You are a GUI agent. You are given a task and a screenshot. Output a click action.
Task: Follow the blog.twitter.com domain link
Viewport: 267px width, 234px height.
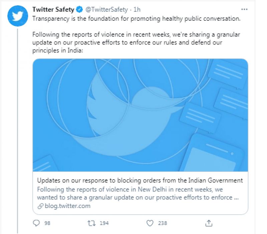click(67, 206)
